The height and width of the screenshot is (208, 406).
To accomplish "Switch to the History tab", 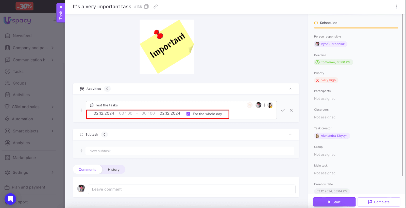I will [x=113, y=170].
